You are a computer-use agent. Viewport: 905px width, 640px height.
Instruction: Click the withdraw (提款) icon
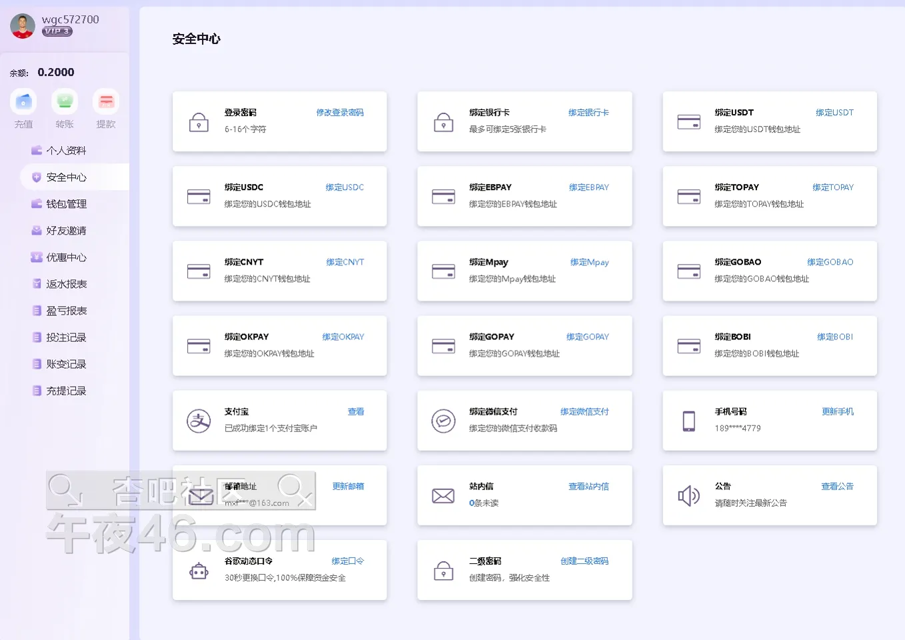pyautogui.click(x=106, y=102)
